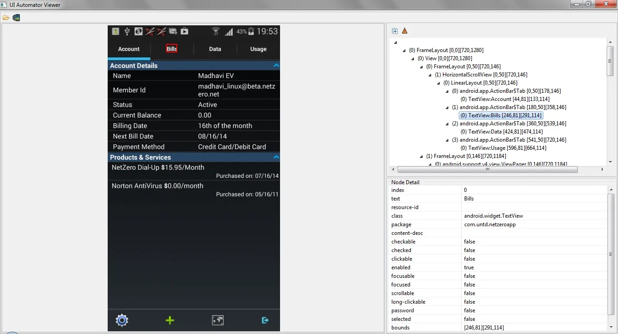The image size is (618, 334).
Task: Click the class value android.widget.TextView
Action: click(x=494, y=216)
